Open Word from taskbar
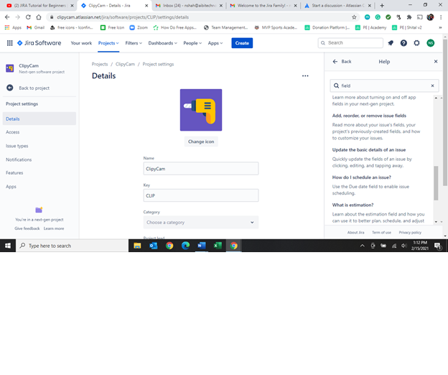This screenshot has height=375, width=448. [202, 246]
